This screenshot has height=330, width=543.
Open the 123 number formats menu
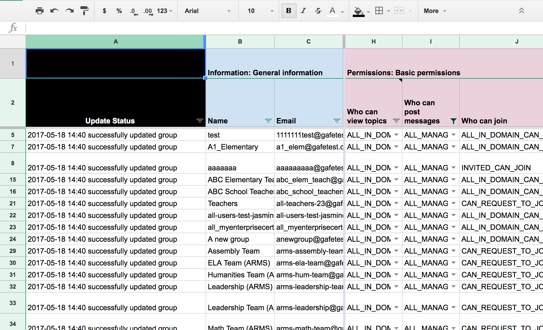[164, 11]
